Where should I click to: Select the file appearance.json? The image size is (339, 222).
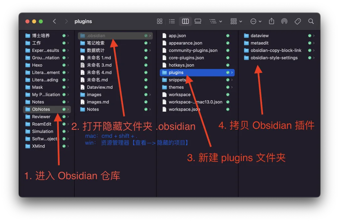[197, 43]
